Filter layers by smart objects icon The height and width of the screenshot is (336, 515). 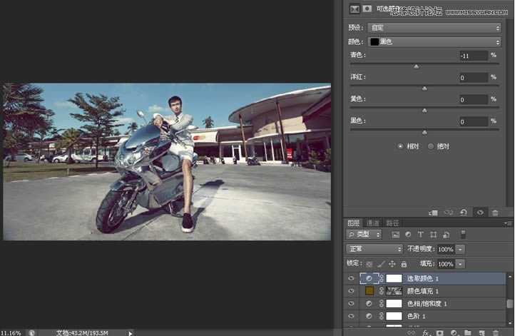tap(446, 235)
